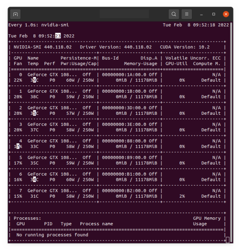Close the terminal window

[226, 14]
